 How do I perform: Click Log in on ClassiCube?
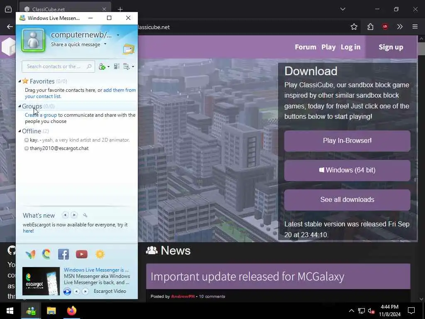coord(350,47)
